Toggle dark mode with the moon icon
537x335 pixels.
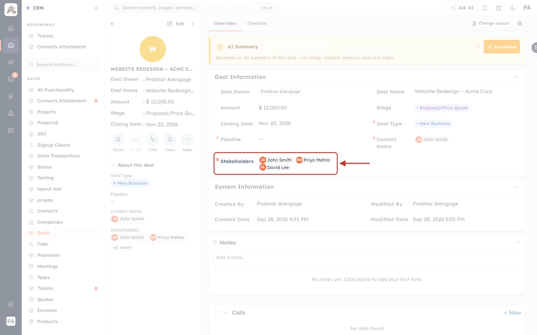(513, 8)
